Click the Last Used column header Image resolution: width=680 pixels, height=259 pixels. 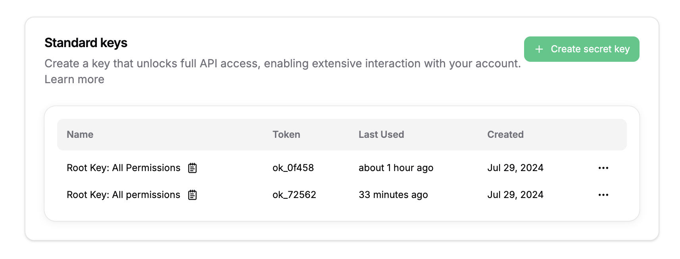click(381, 135)
